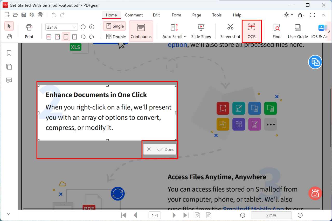Screen dimensions: 332x221
Task: Open the User Guide
Action: coord(298,31)
